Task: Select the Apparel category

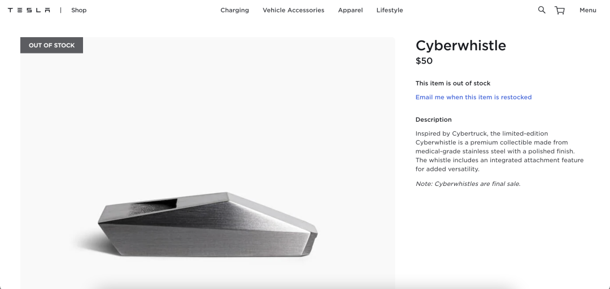Action: coord(350,10)
